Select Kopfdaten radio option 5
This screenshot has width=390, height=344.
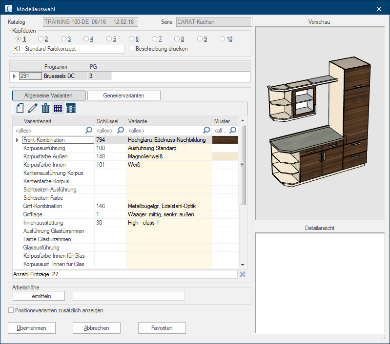click(109, 39)
